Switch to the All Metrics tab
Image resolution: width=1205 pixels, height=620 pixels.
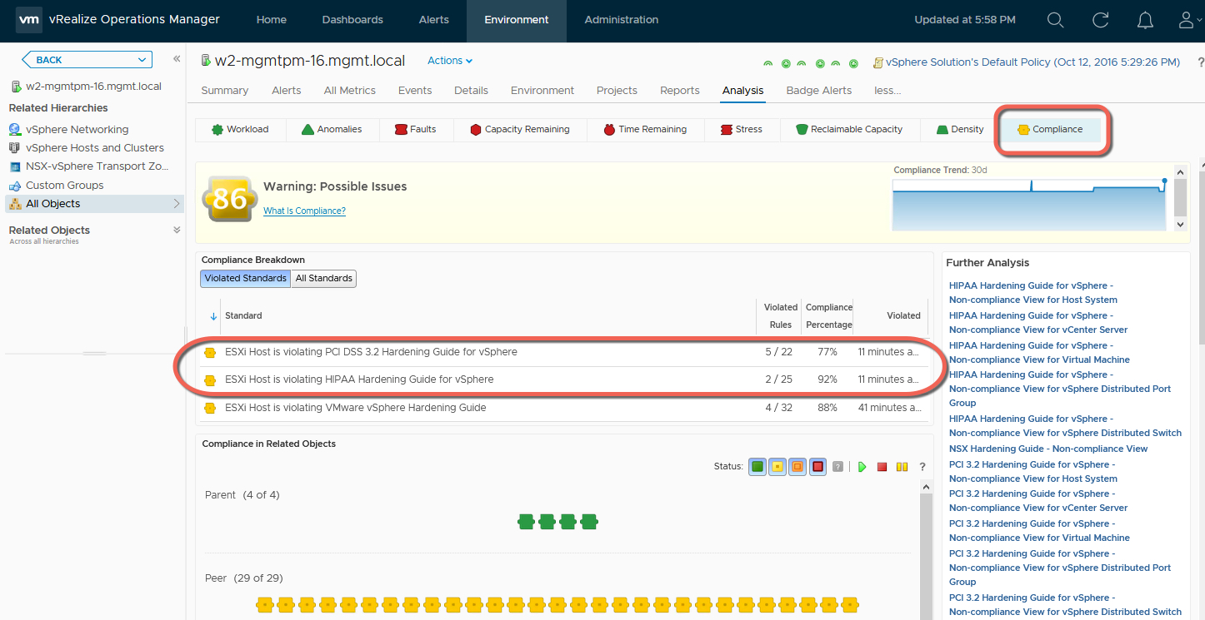pos(350,90)
